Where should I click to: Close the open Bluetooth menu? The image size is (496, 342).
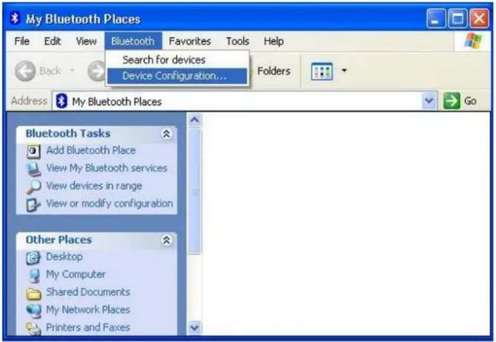(133, 41)
